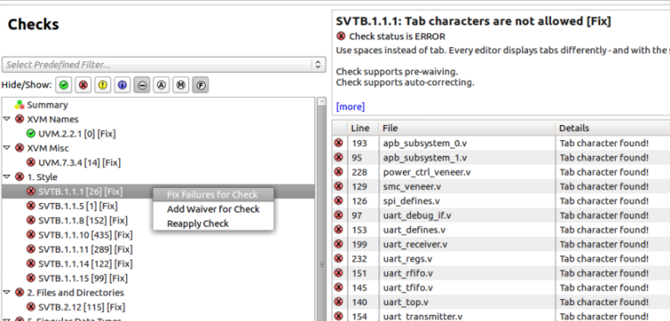Collapse the XVM Names tree group
This screenshot has height=321, width=670.
pyautogui.click(x=6, y=119)
